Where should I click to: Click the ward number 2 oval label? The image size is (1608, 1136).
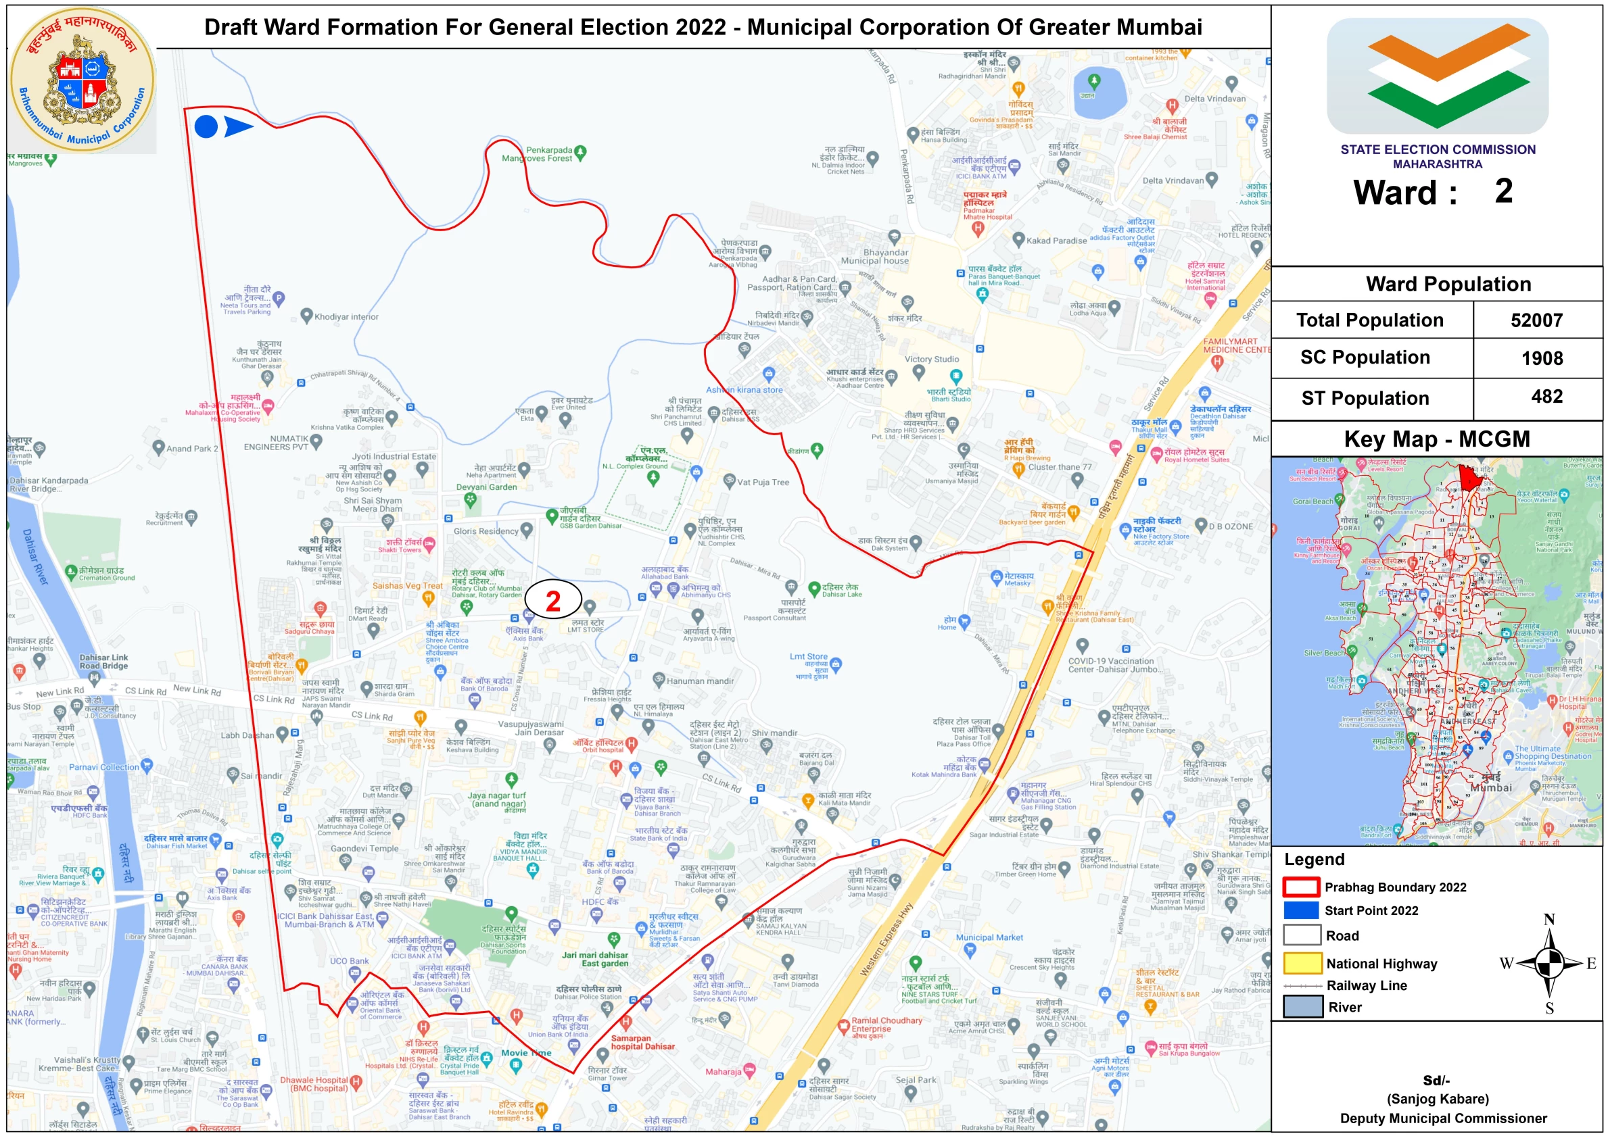coord(552,601)
